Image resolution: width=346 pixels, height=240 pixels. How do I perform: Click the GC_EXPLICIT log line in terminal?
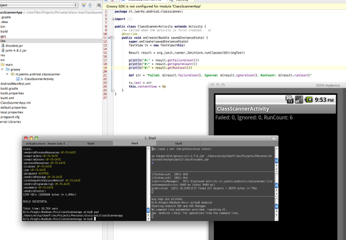204,188
